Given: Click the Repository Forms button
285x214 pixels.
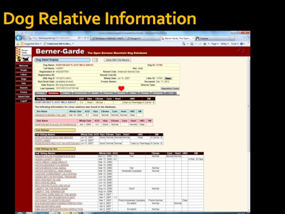Looking at the screenshot, I should tap(170, 88).
